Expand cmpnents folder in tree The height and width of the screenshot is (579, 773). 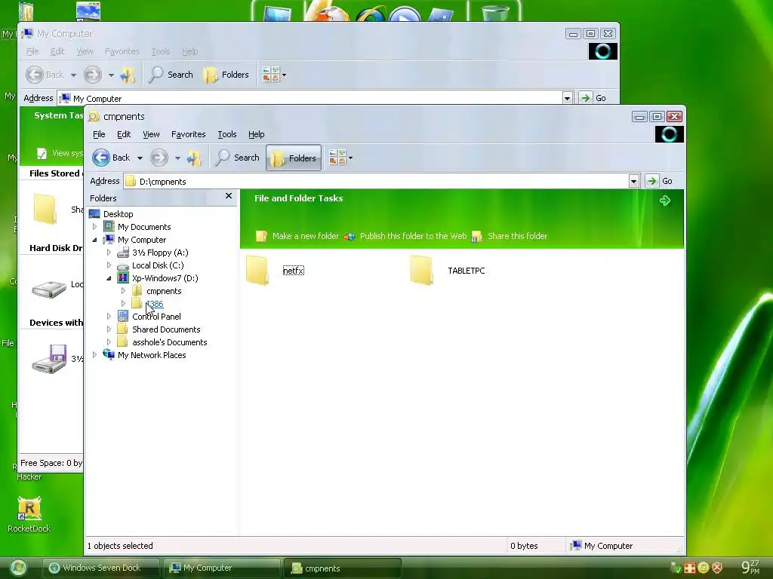(123, 291)
